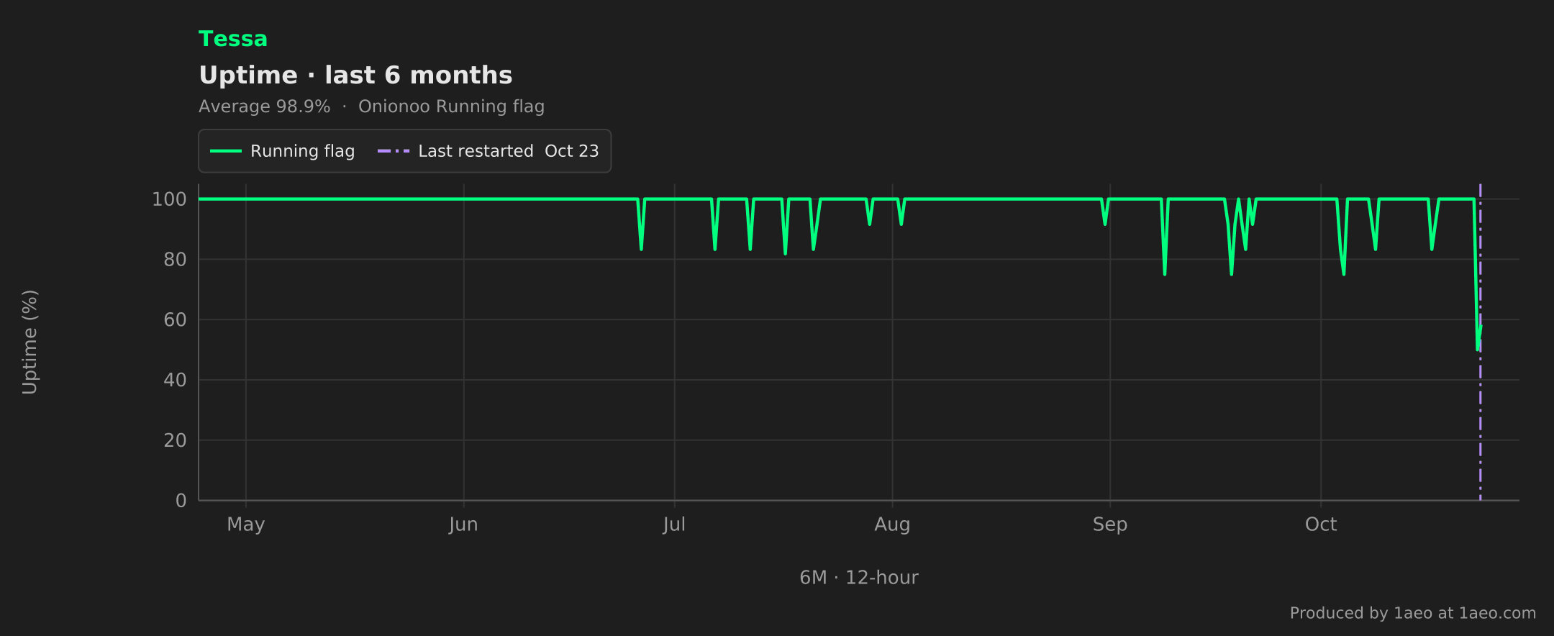Screen dimensions: 1554x636
Task: Click the "May" x-axis tick label
Action: pos(245,524)
